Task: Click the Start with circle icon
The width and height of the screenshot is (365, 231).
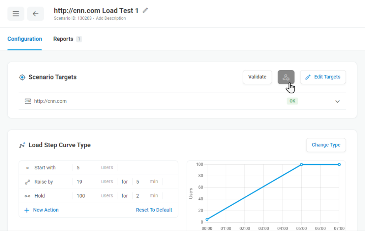Action: click(x=27, y=168)
